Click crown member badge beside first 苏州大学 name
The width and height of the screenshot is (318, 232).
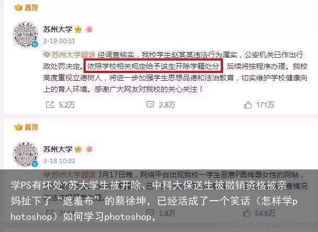[x=78, y=30]
